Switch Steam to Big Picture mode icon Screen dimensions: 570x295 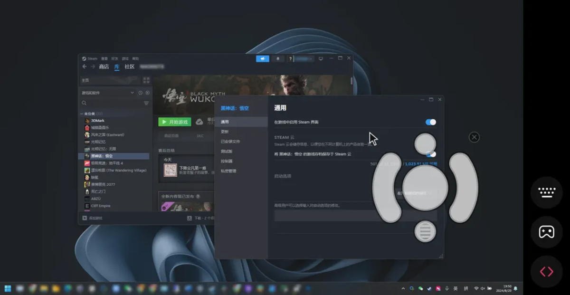click(x=321, y=58)
